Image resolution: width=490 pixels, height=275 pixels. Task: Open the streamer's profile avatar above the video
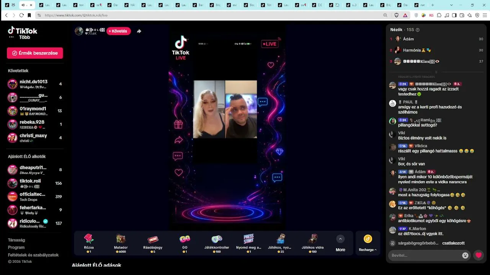(79, 31)
